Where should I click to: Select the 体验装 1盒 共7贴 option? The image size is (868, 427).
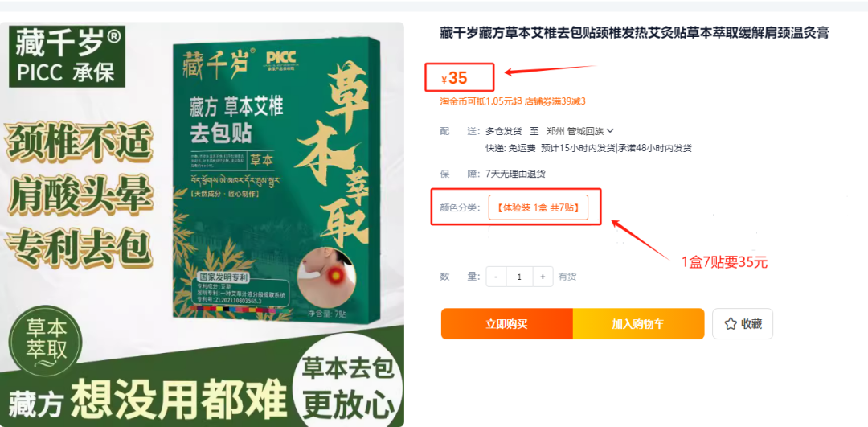[538, 207]
